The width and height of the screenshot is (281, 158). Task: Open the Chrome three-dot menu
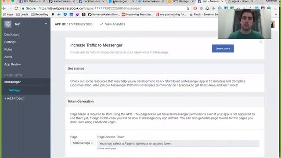point(275,8)
